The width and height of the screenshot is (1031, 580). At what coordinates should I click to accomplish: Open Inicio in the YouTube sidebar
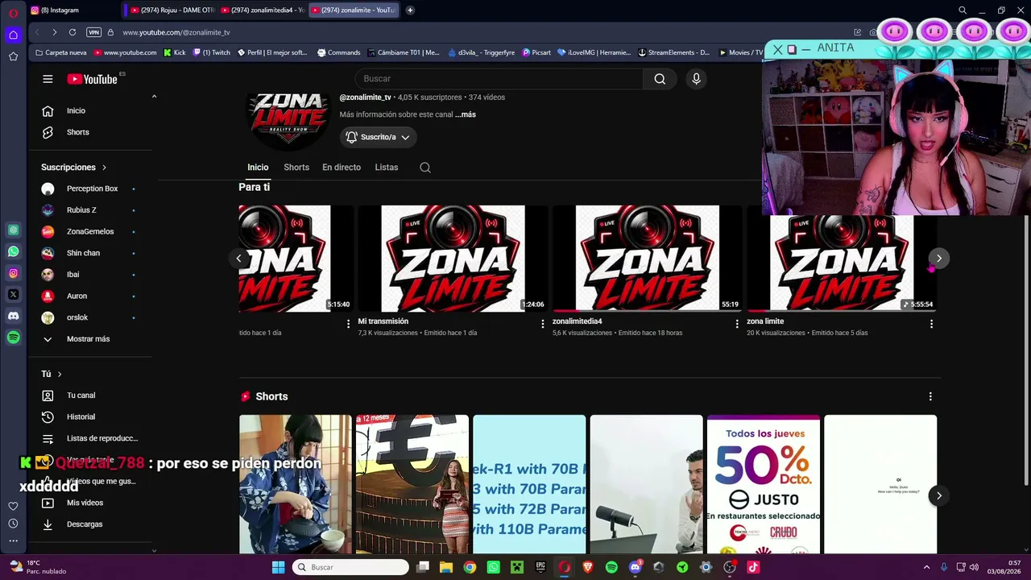[76, 111]
